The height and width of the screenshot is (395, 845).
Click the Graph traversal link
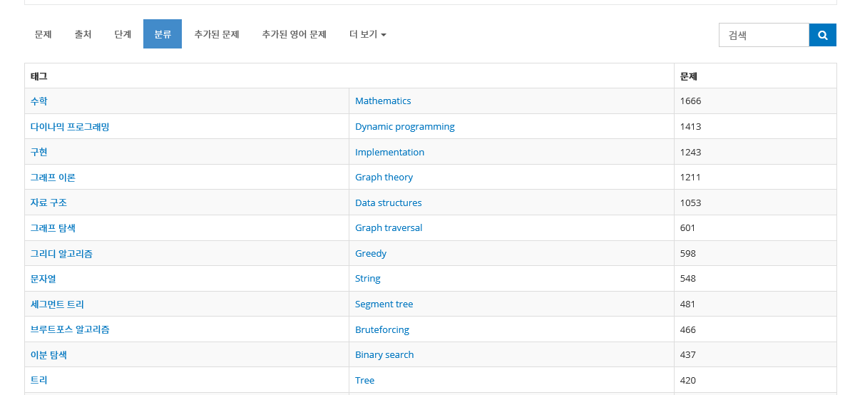389,228
